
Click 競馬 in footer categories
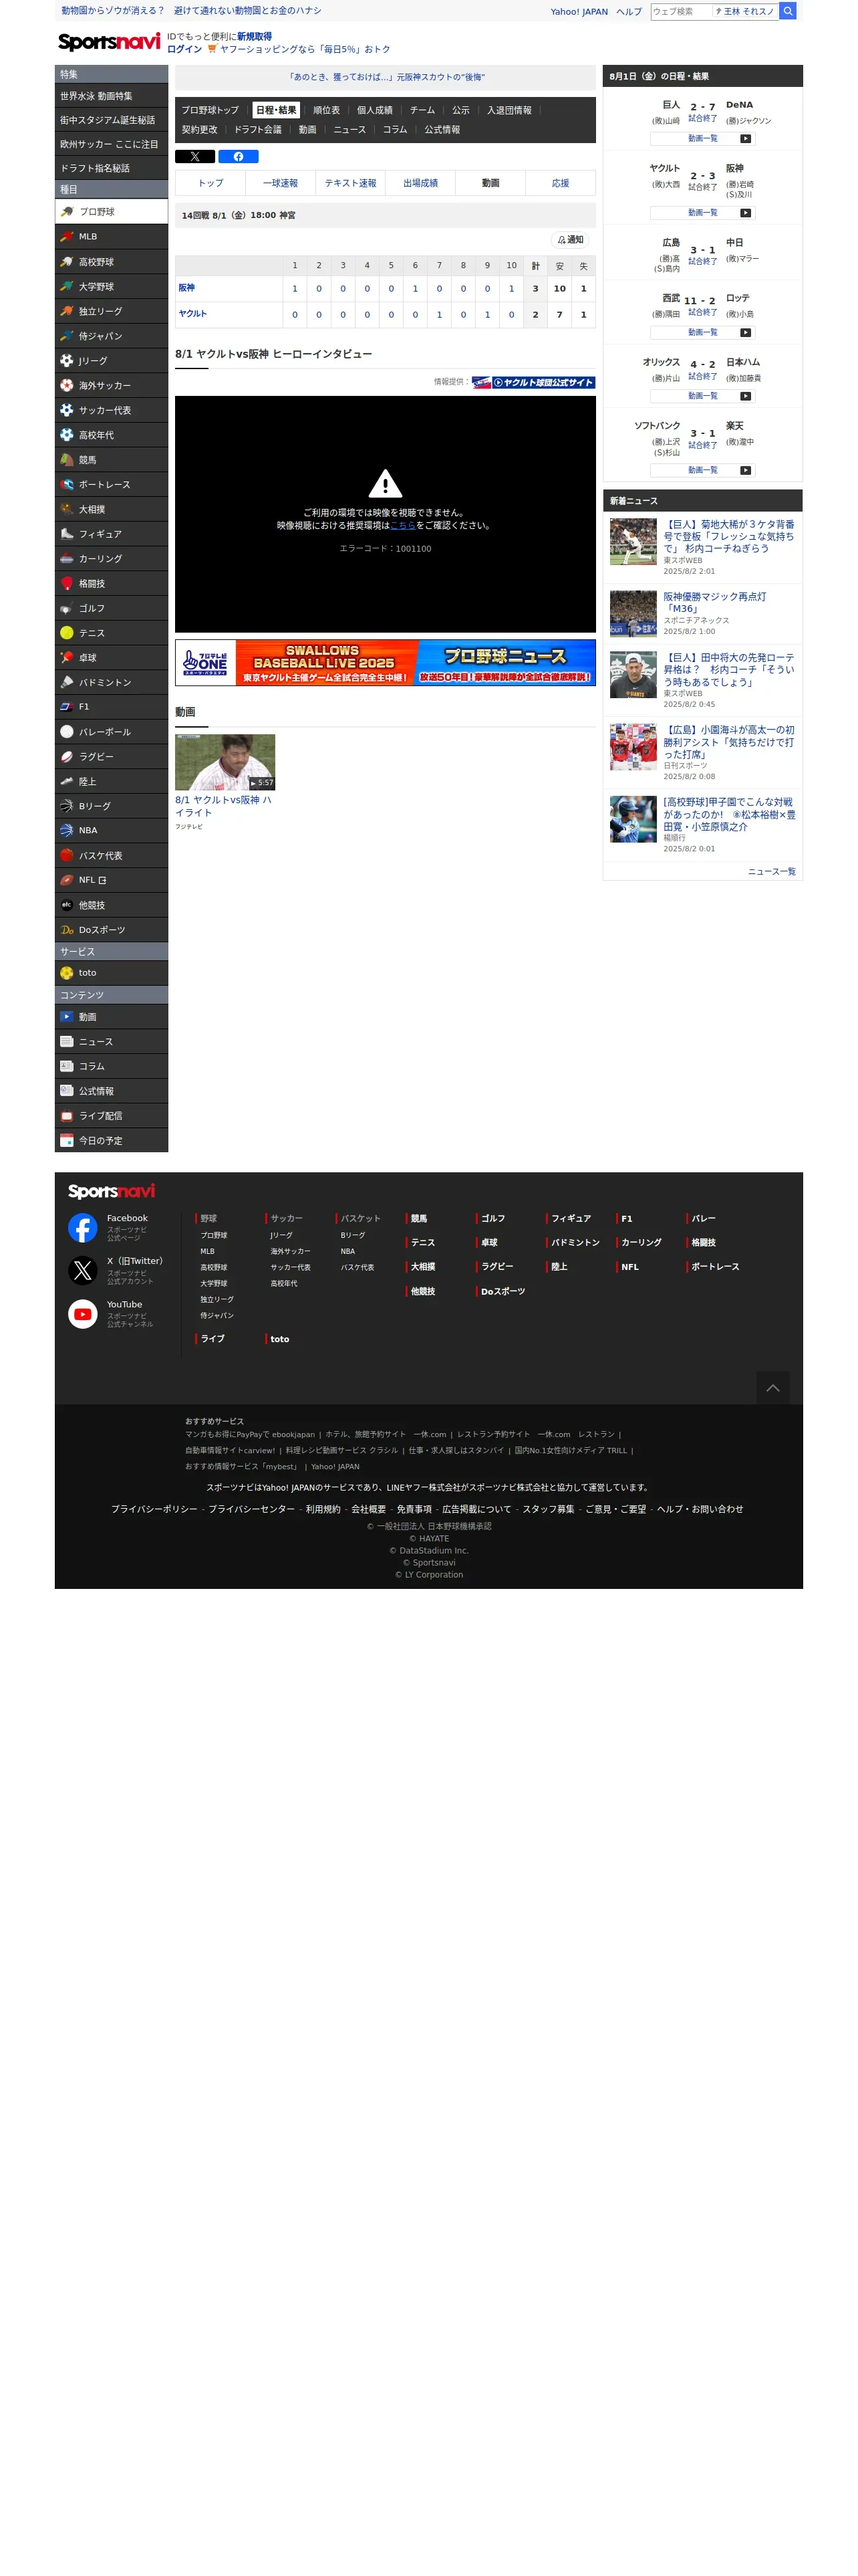(x=420, y=1219)
